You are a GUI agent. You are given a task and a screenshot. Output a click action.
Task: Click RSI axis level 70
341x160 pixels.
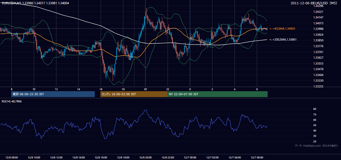[x=315, y=114]
